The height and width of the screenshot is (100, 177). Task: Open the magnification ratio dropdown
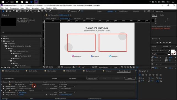(x=53, y=67)
